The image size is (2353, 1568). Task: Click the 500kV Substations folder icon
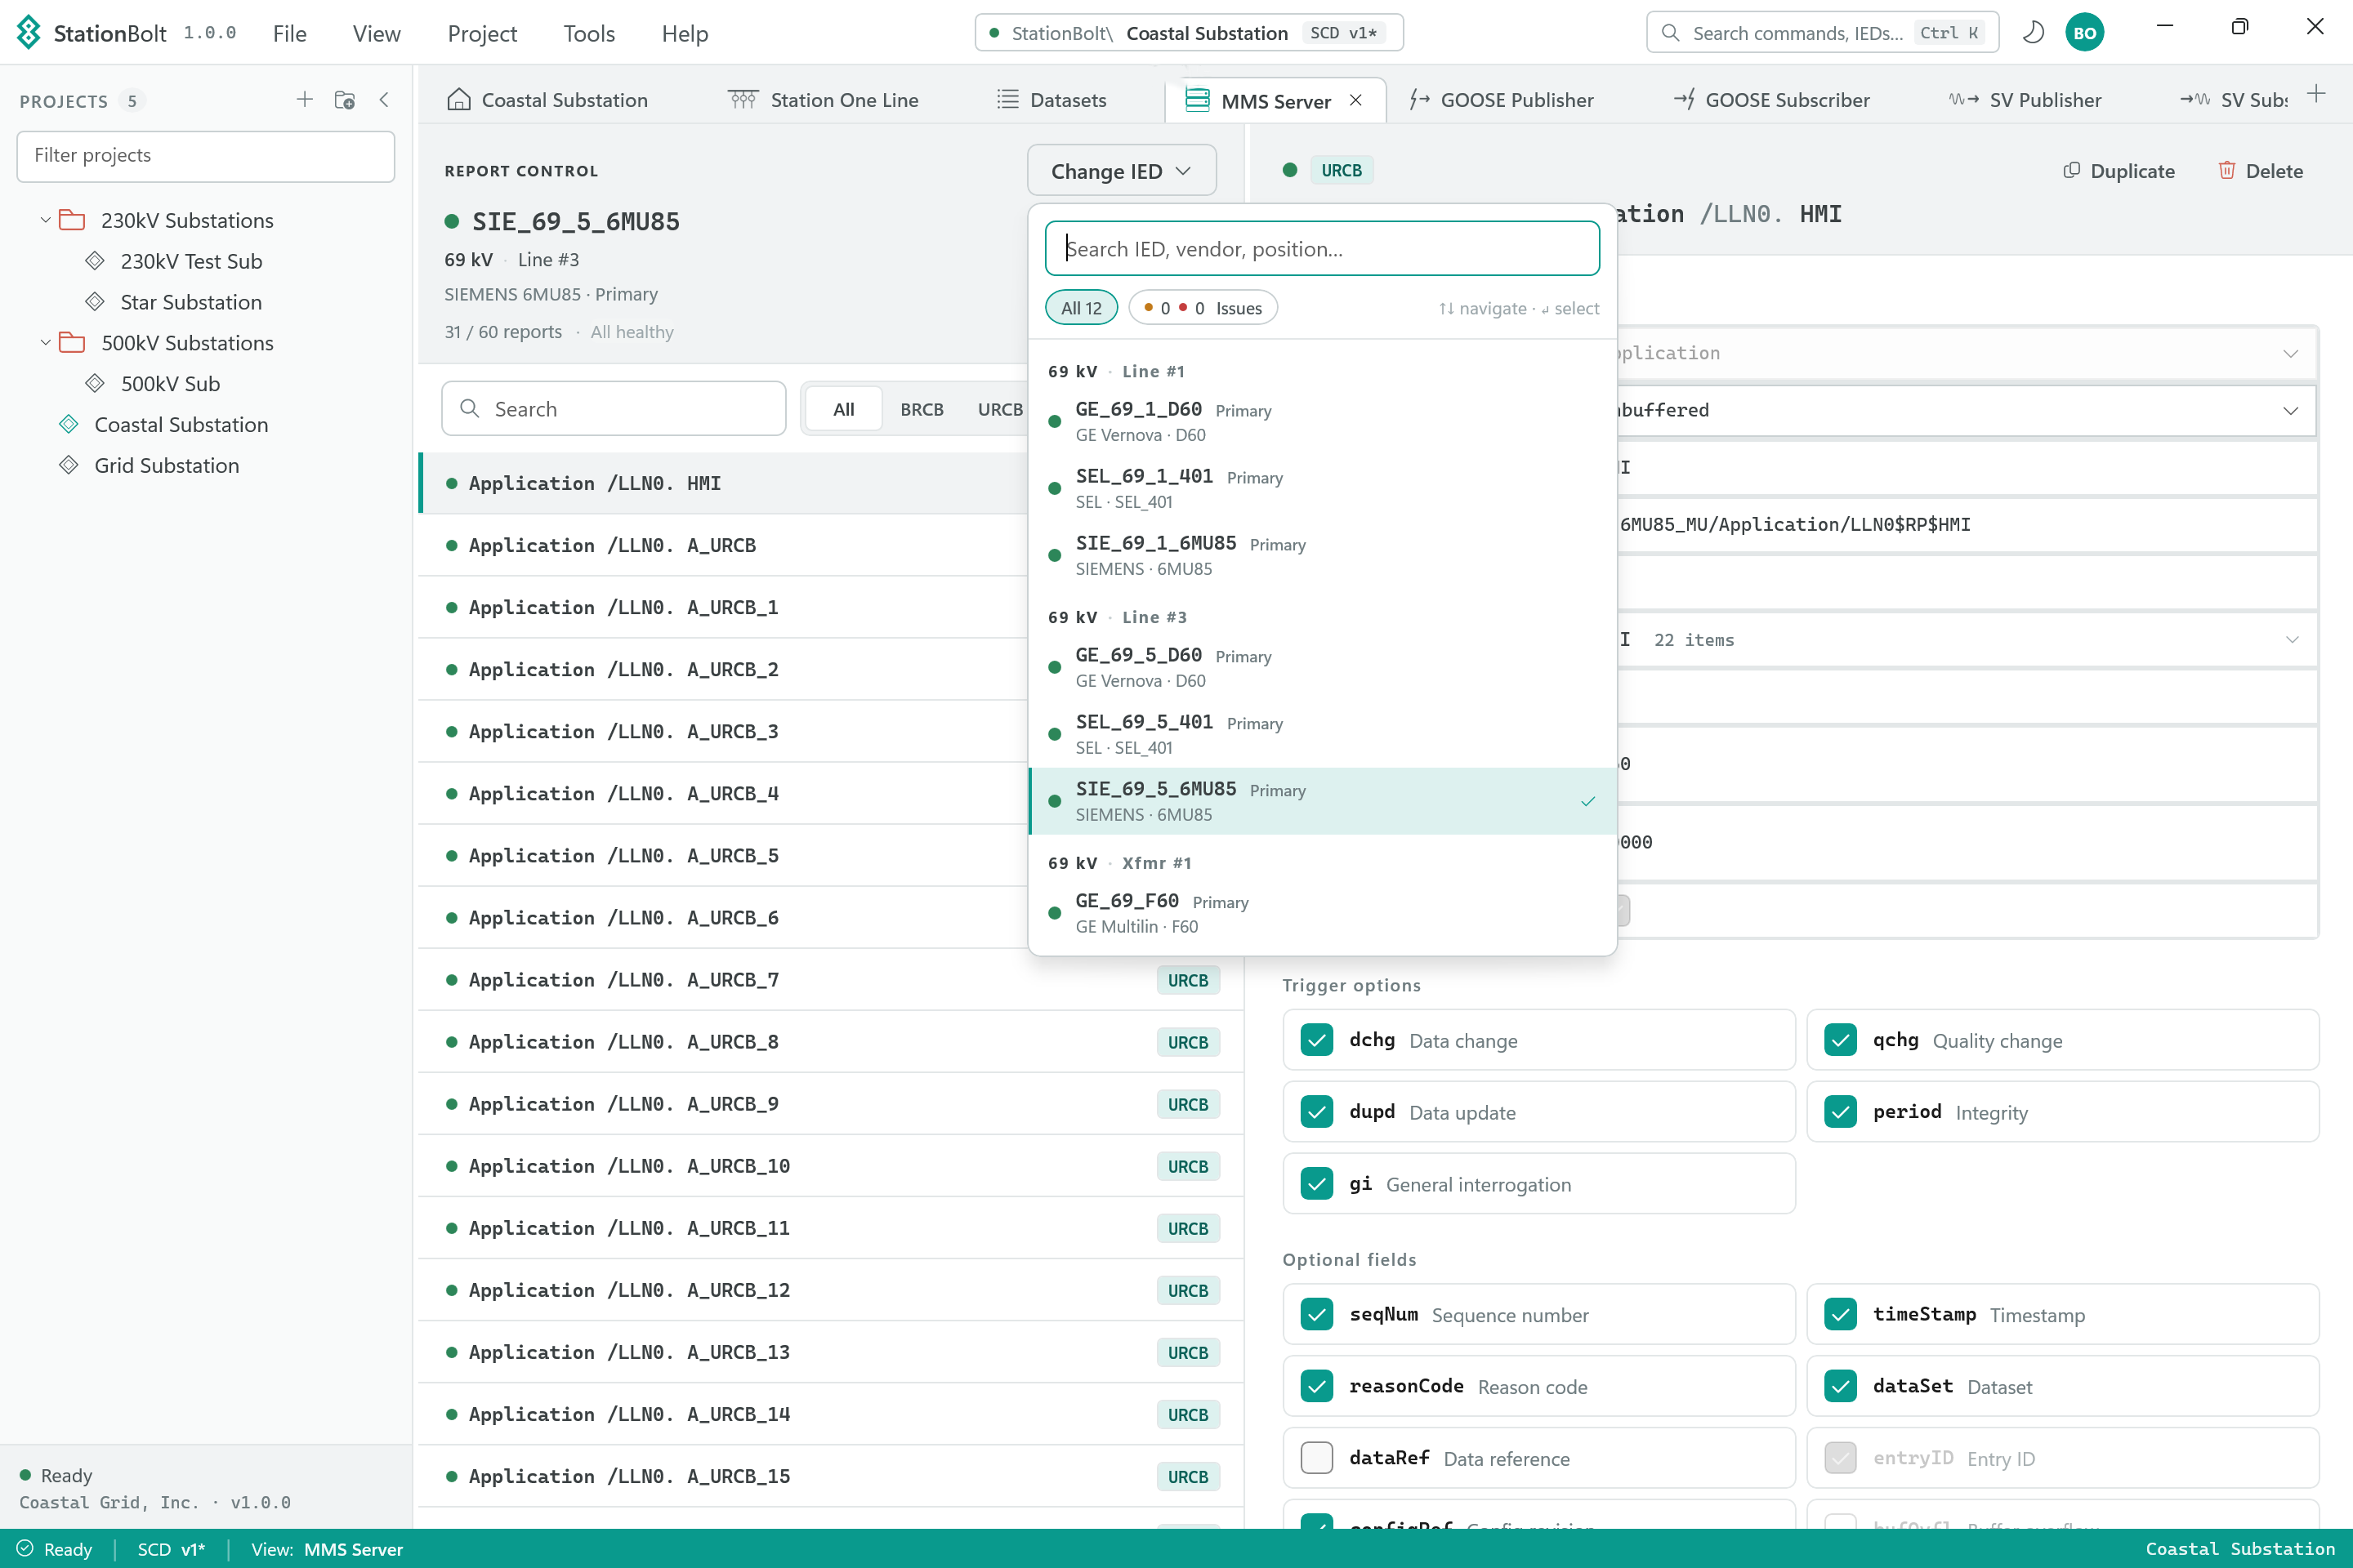72,343
